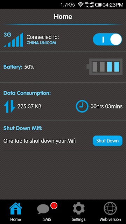This screenshot has height=224, width=126.
Task: Tap the 225.37 KB data usage value
Action: tap(29, 106)
